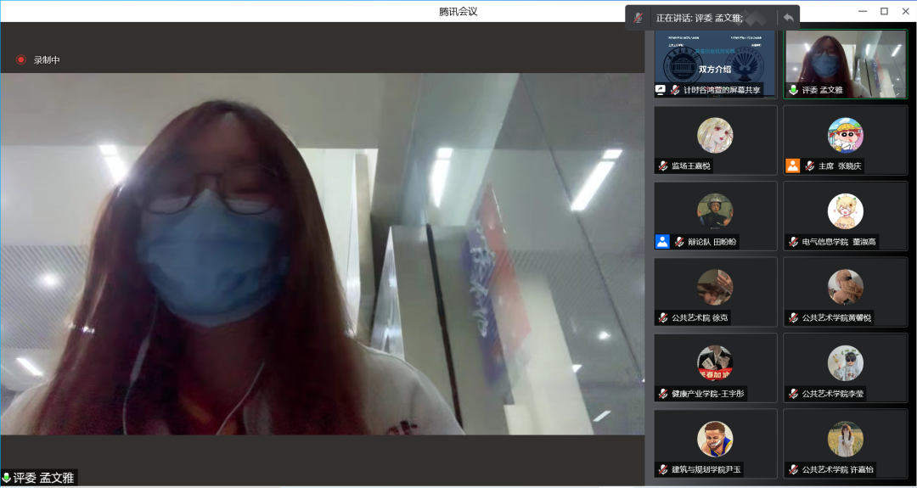Screen dimensions: 917x488
Task: Click the 录制中 recording label
Action: coord(47,59)
